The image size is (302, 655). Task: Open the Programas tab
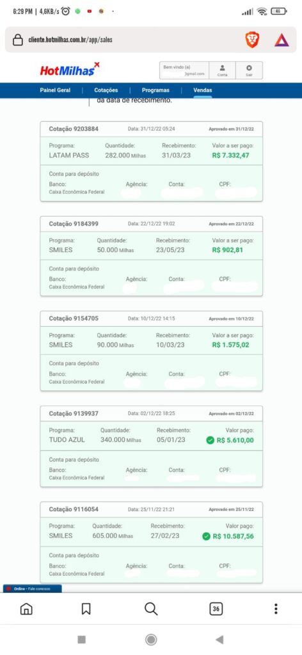coord(155,90)
